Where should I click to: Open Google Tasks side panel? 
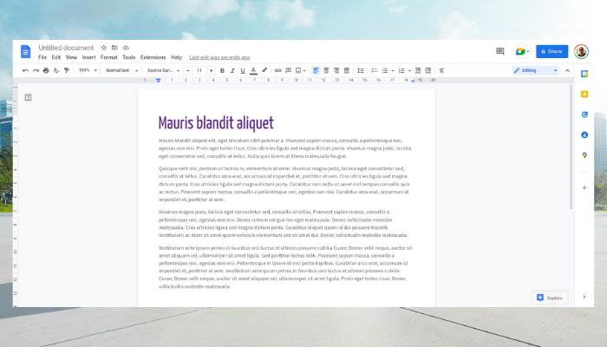coord(584,115)
